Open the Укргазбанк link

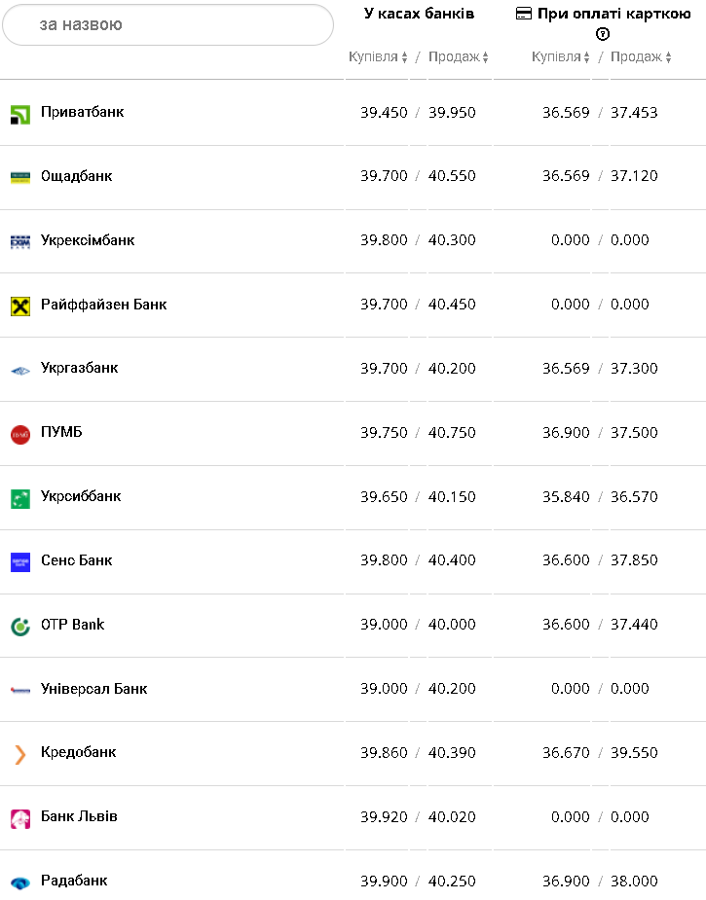[x=80, y=369]
